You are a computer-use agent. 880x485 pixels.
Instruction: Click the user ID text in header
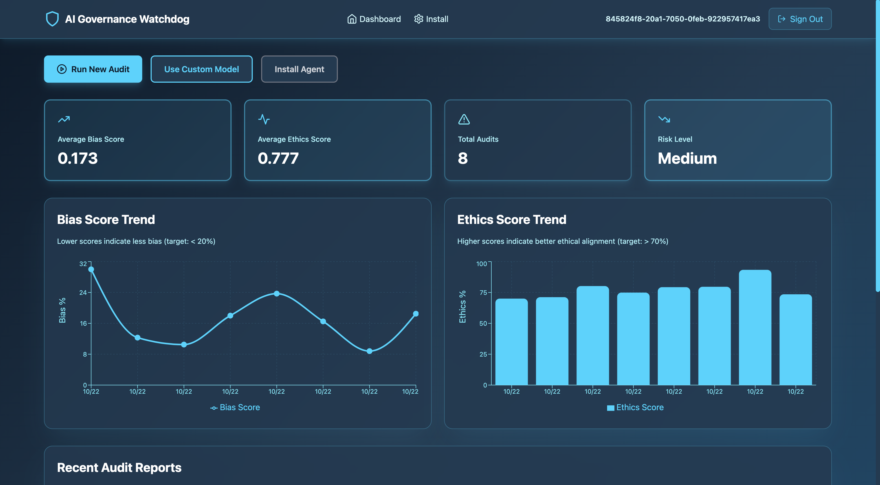click(x=683, y=19)
